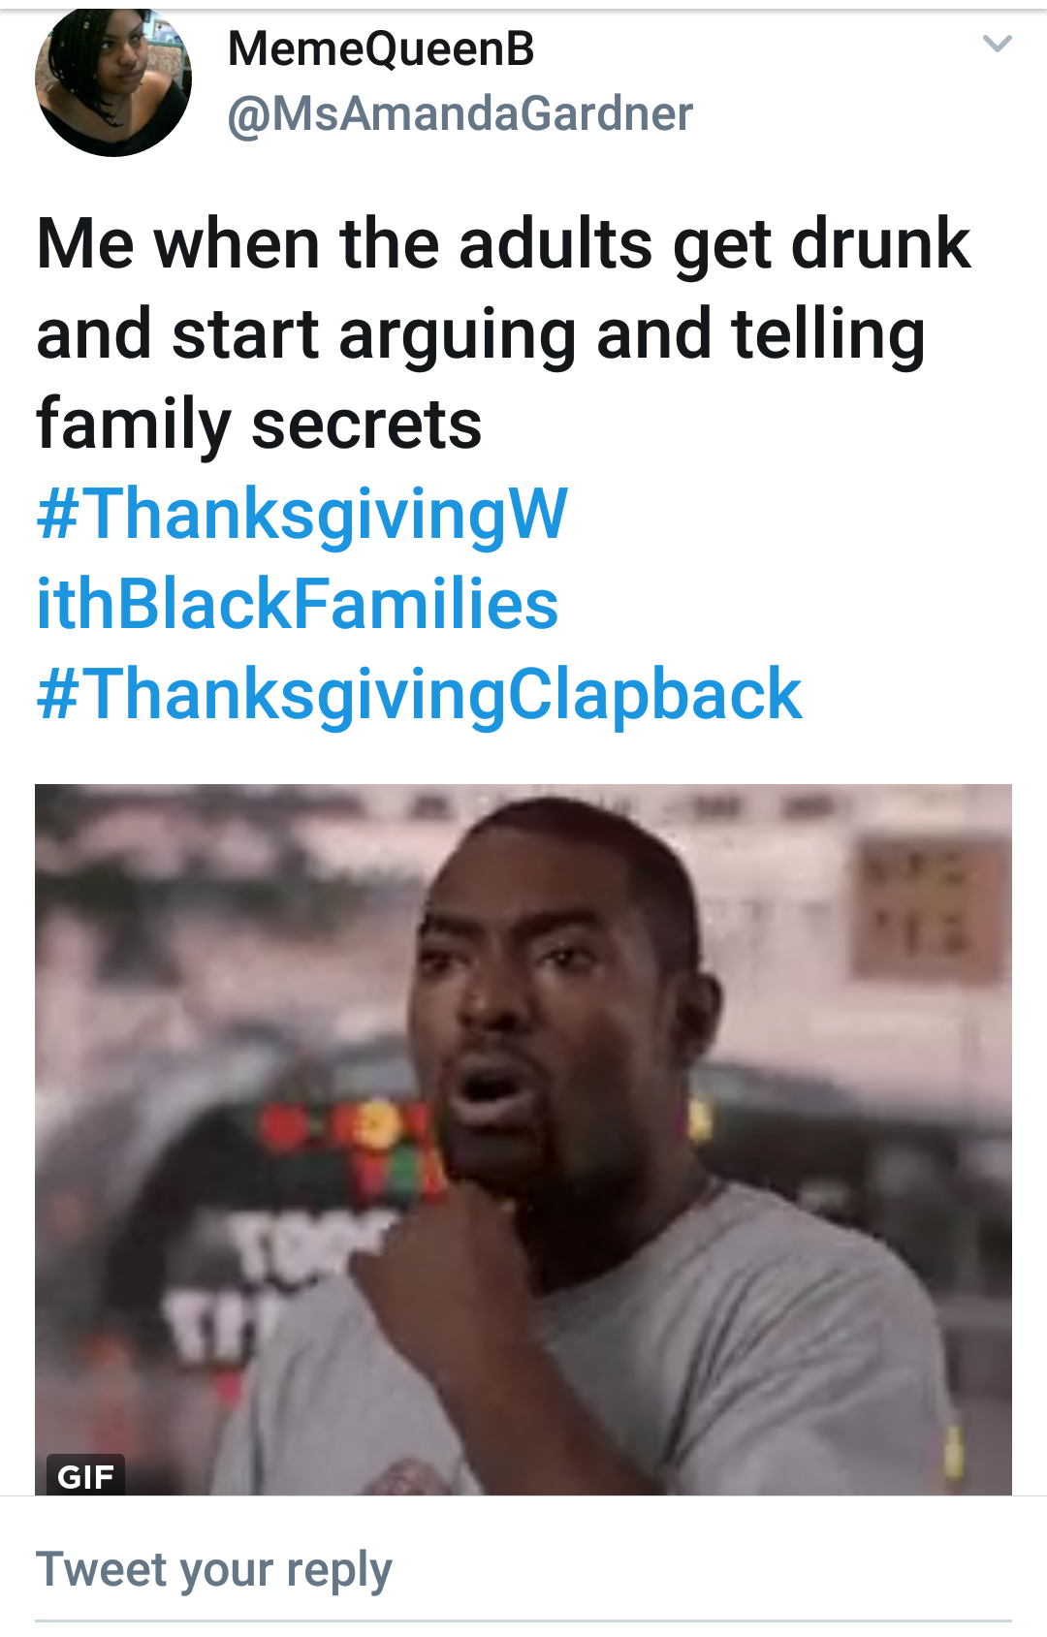Tap the words 'family secrets' in the tweet

(x=259, y=425)
